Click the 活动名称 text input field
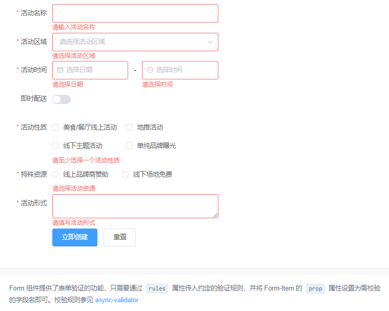Viewport: 389px width, 311px height. (x=135, y=13)
